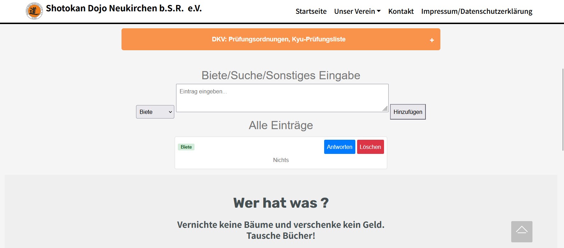The width and height of the screenshot is (564, 248).
Task: Click the "Wer hat was ?" heading
Action: coord(281,203)
